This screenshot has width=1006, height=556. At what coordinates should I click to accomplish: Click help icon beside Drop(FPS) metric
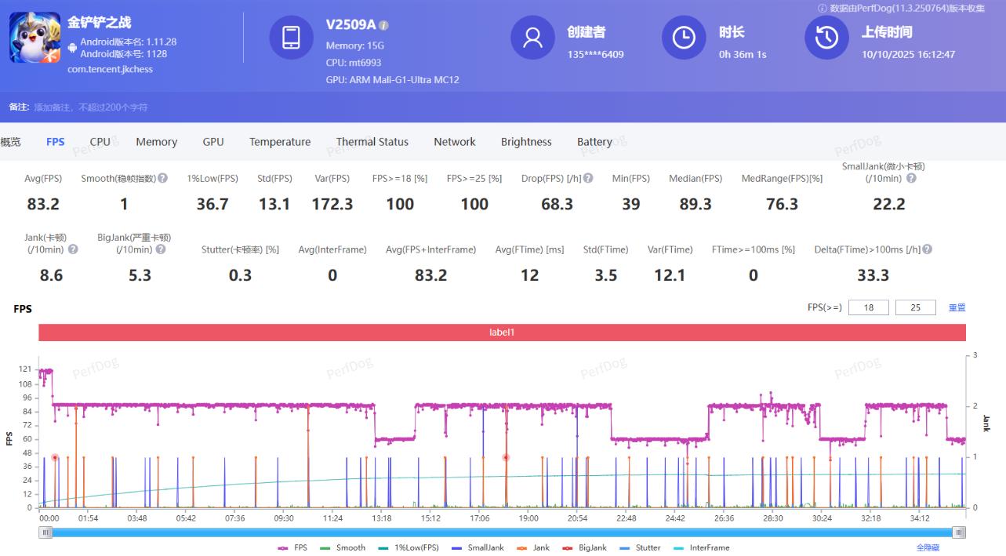pyautogui.click(x=588, y=178)
